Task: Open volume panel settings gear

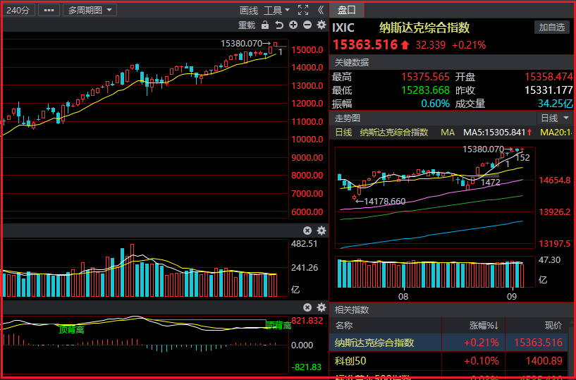Action: pyautogui.click(x=321, y=231)
